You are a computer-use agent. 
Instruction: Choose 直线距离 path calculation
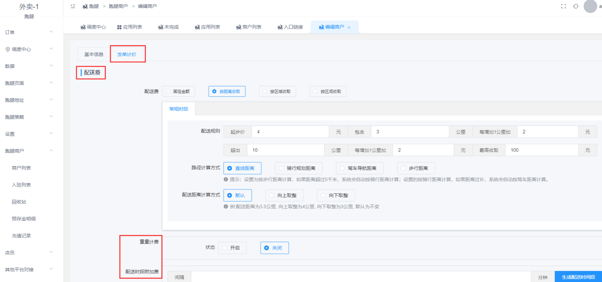pyautogui.click(x=242, y=168)
